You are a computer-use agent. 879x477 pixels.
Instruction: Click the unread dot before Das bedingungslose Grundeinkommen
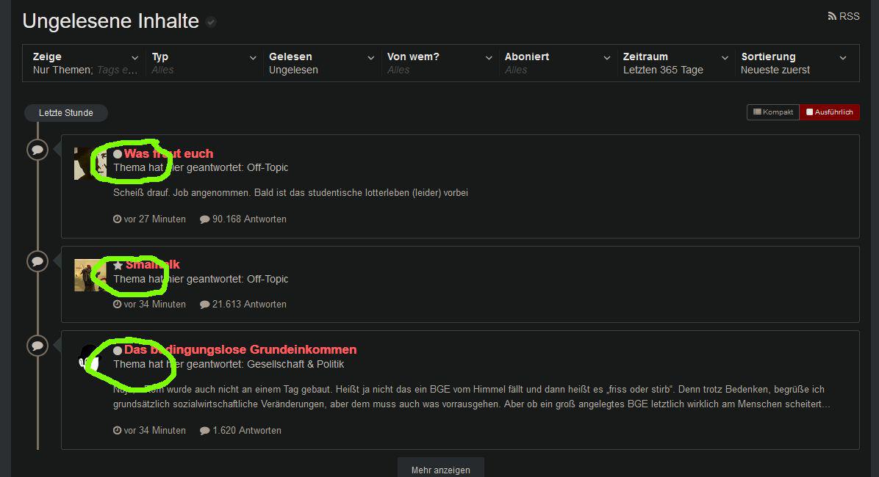click(x=117, y=351)
